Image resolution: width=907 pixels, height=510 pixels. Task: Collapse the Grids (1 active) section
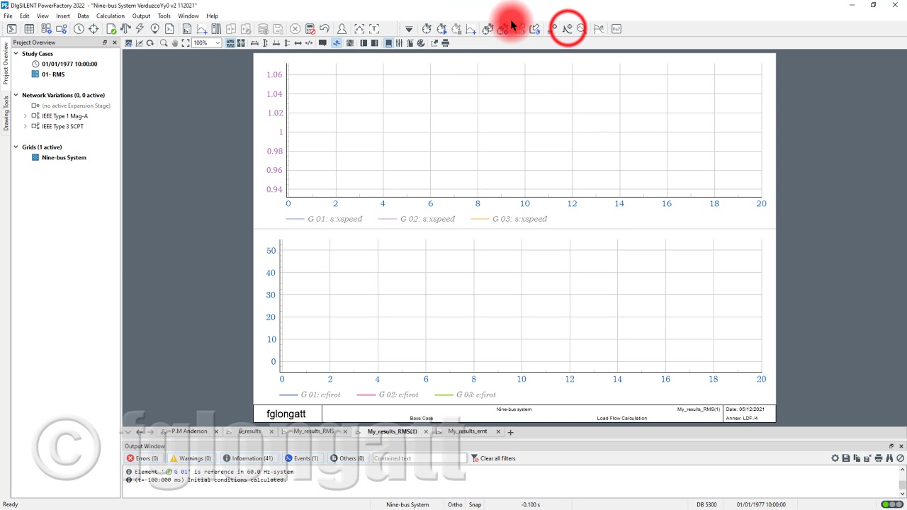16,147
